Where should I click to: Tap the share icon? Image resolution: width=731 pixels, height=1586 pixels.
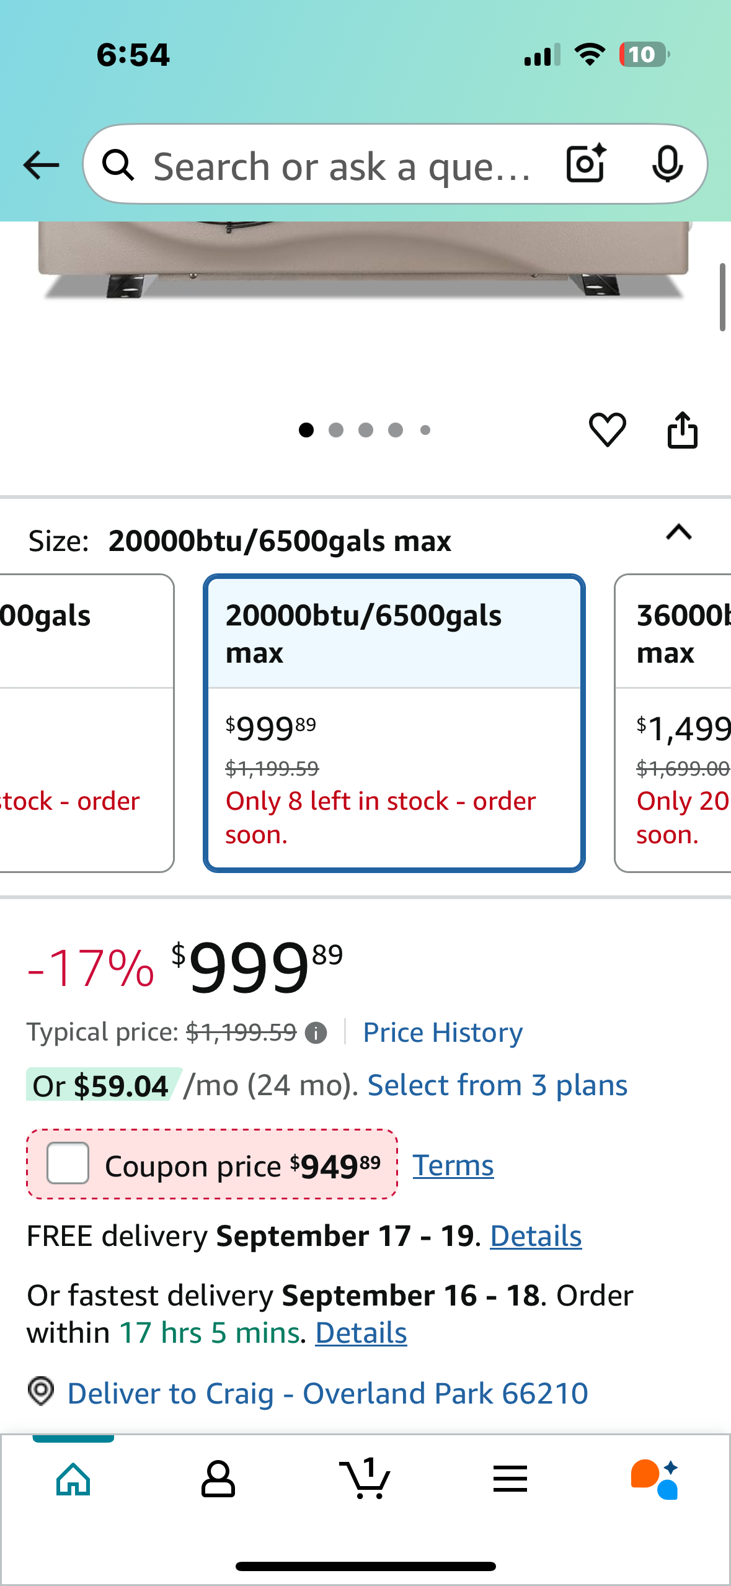tap(682, 429)
